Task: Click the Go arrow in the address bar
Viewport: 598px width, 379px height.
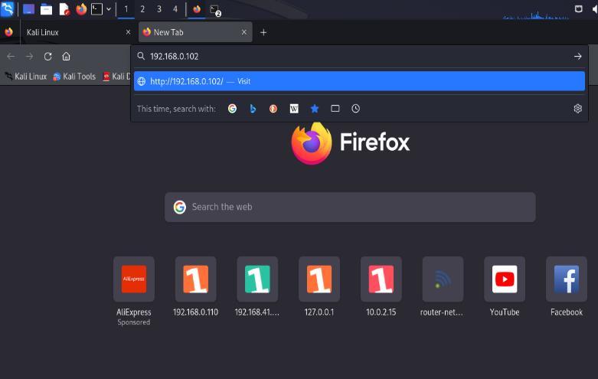Action: 577,57
